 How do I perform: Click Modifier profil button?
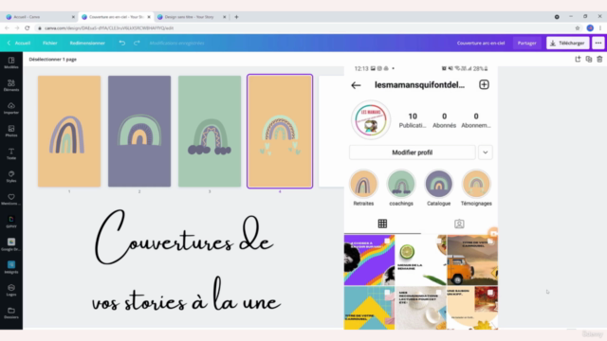coord(413,153)
